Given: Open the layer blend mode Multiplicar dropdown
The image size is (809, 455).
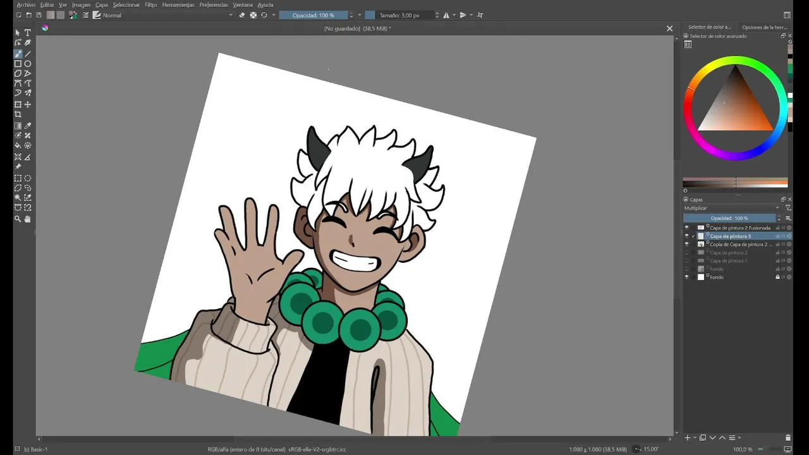Looking at the screenshot, I should coord(732,208).
